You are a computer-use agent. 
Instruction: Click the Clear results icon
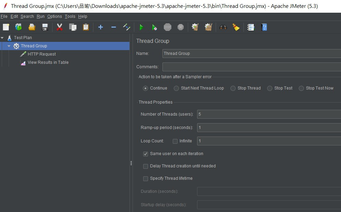point(195,27)
